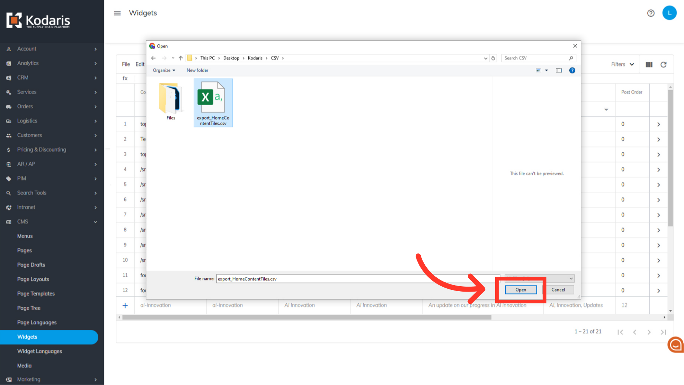The image size is (684, 385).
Task: Click the horizontal scrollbar under the table
Action: pos(306,317)
